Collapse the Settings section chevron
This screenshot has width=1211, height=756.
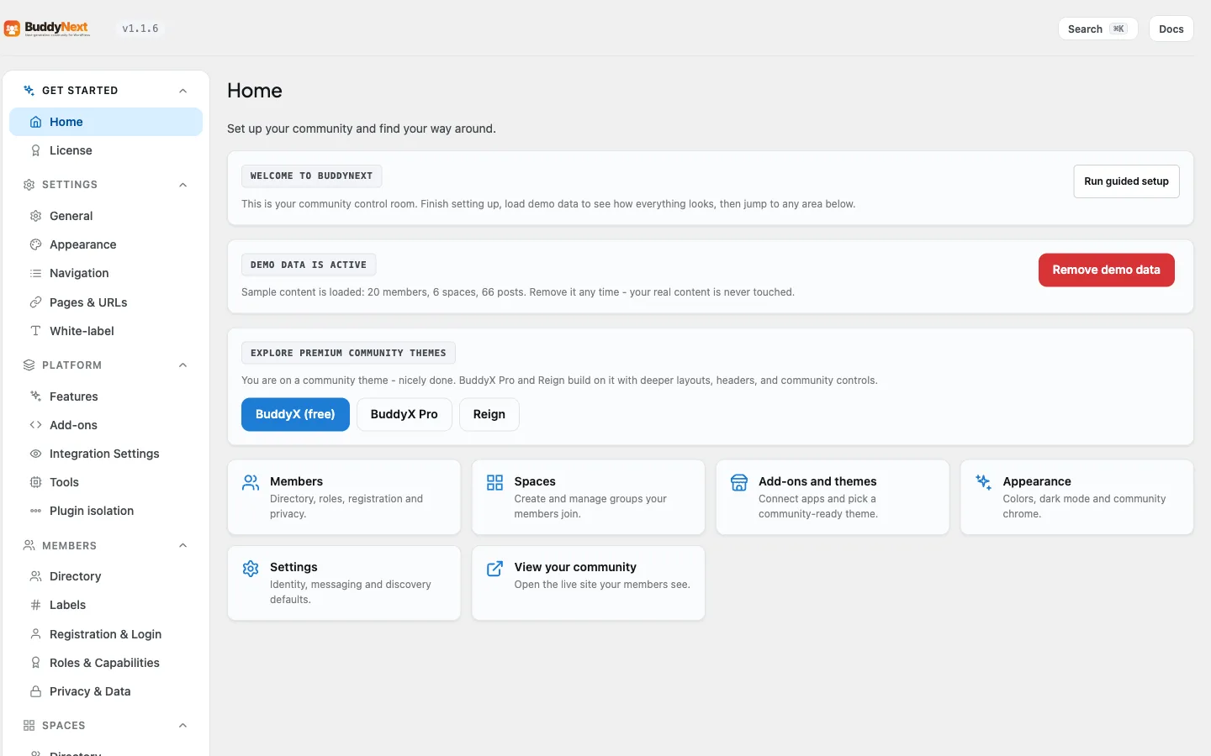[x=183, y=185]
